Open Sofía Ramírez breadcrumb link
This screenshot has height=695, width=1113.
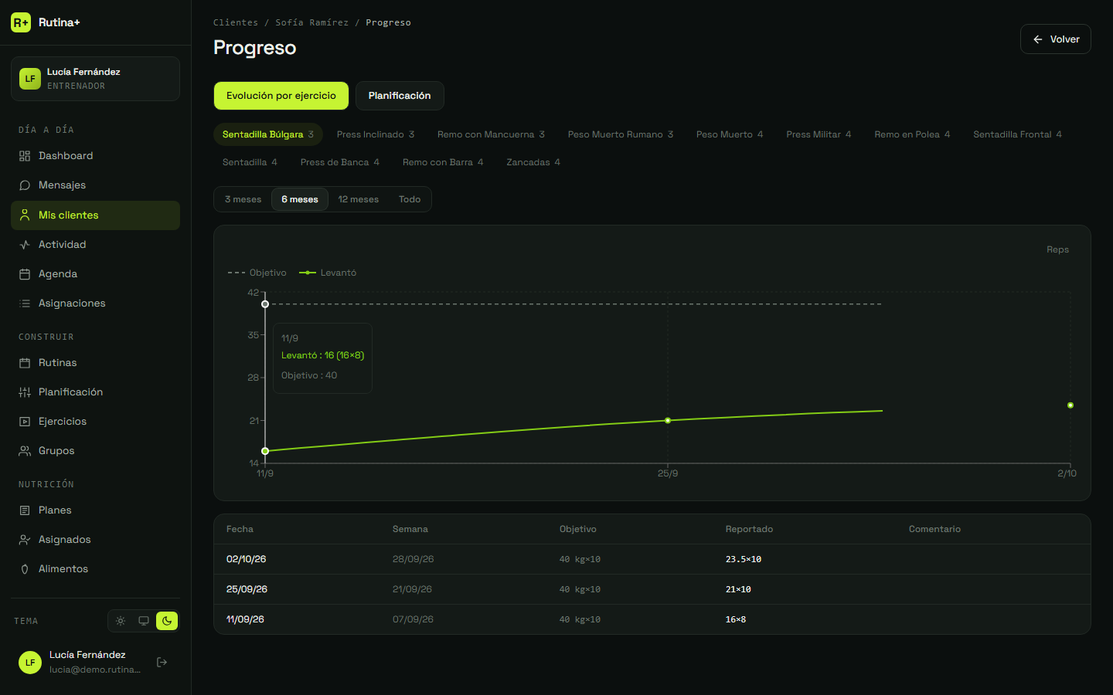(x=312, y=22)
